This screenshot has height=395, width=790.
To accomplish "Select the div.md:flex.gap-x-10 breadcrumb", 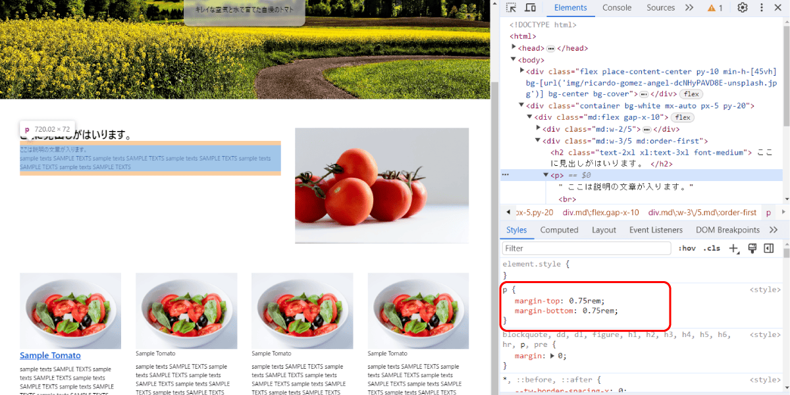I will [x=600, y=213].
